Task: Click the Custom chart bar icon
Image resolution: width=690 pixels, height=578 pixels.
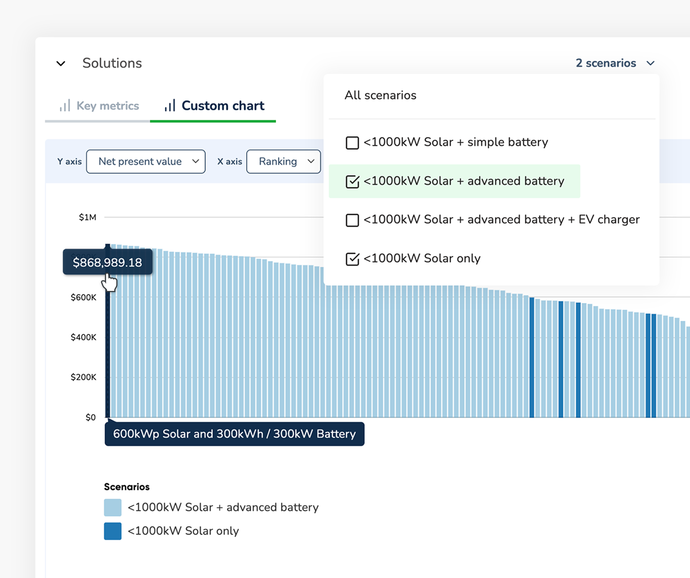Action: 170,106
